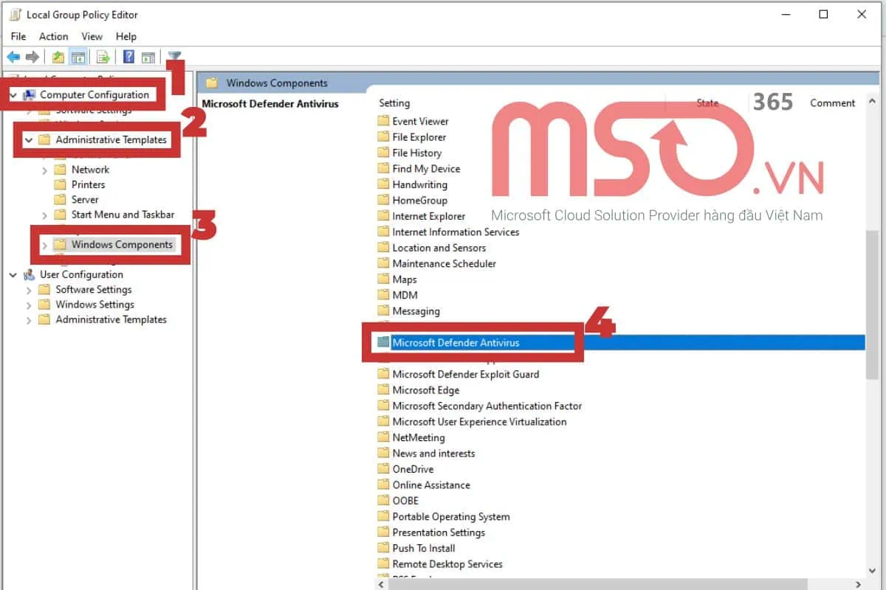This screenshot has width=886, height=590.
Task: Click the Filter toolbar icon
Action: [174, 57]
